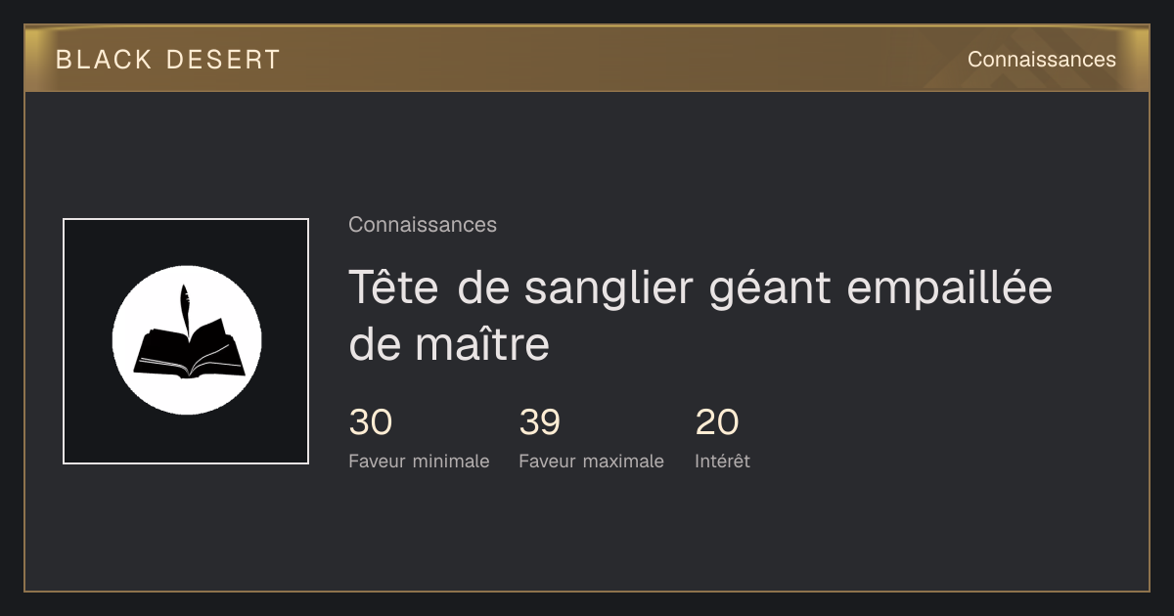Click the 'de maître' line of the title
Screen dimensions: 1174x616
click(x=449, y=344)
